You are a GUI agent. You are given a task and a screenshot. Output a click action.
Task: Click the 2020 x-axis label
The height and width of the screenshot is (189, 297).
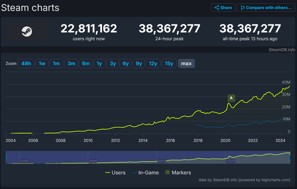[226, 140]
